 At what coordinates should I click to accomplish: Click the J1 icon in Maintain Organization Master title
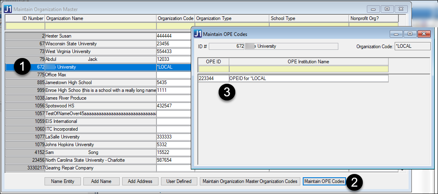8,9
